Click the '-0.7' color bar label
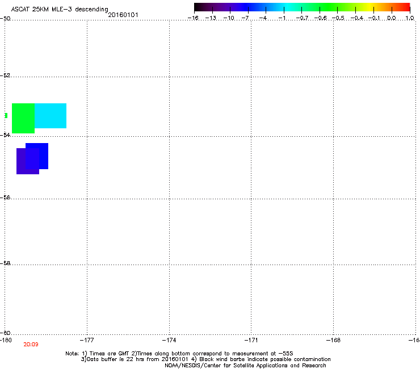This screenshot has width=420, height=369. (302, 18)
